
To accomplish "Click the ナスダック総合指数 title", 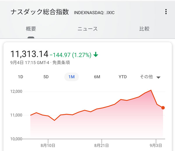I will 40,12.
